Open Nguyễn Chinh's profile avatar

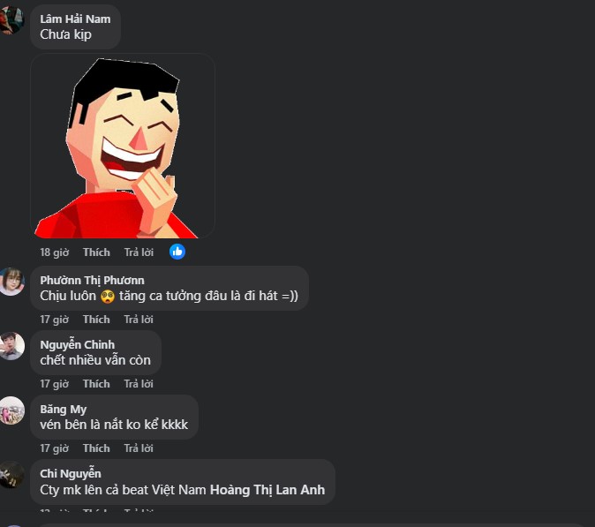pos(11,346)
